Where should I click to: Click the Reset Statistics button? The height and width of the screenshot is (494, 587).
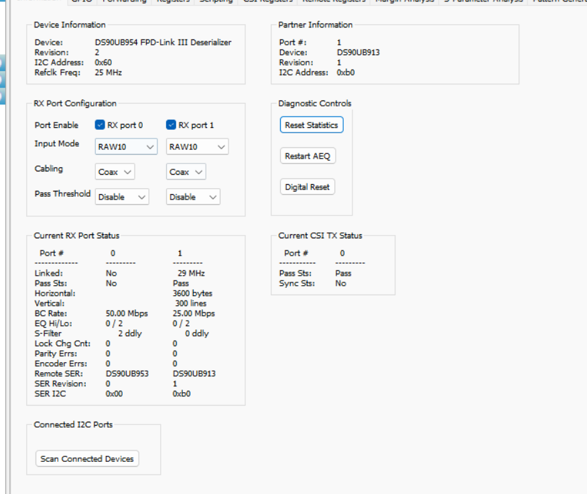click(312, 125)
